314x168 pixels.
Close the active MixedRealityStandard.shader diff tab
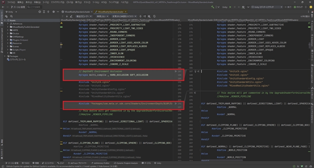tap(126, 12)
